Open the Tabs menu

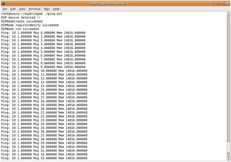click(46, 9)
